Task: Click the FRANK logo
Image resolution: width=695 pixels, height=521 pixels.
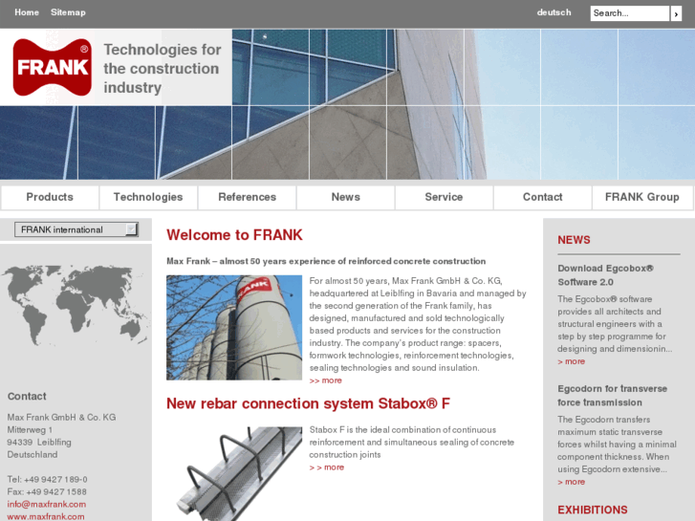Action: tap(53, 67)
